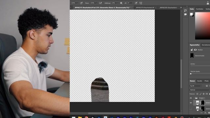Select the Eigenschaften tab
The width and height of the screenshot is (210, 118).
tap(195, 45)
